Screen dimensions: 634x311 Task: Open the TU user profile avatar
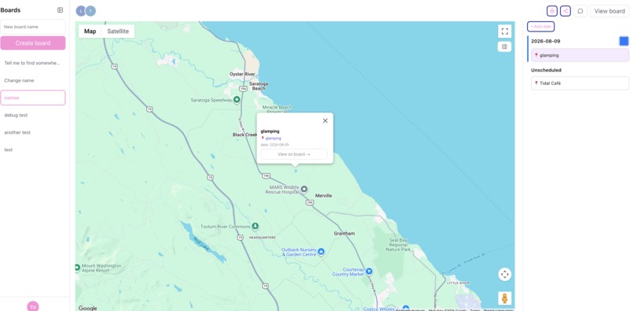33,306
